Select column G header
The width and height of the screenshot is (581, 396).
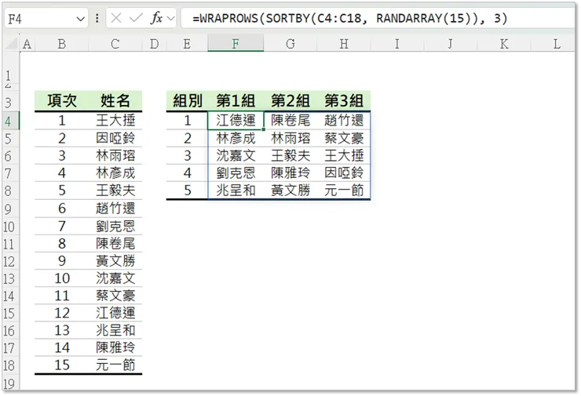pyautogui.click(x=290, y=44)
